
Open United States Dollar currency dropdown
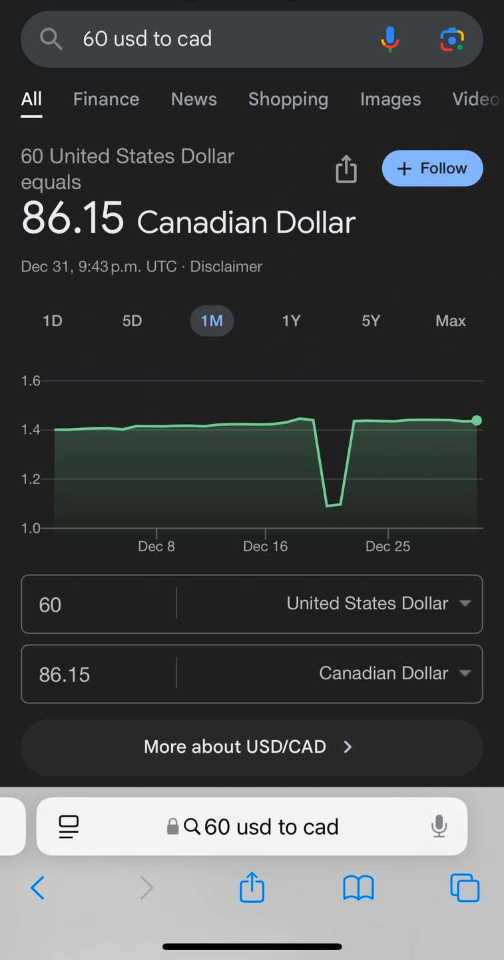tap(378, 604)
